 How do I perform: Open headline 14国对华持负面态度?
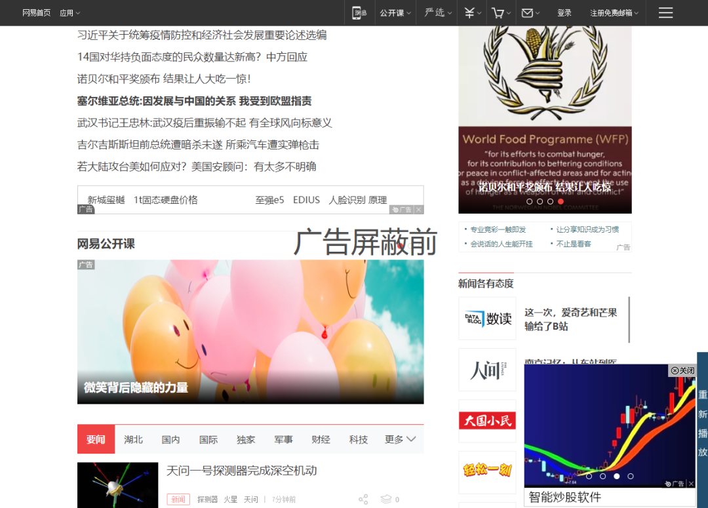[x=192, y=57]
